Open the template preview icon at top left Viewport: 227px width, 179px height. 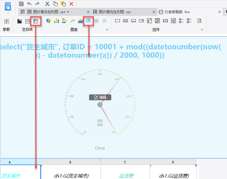8,7
